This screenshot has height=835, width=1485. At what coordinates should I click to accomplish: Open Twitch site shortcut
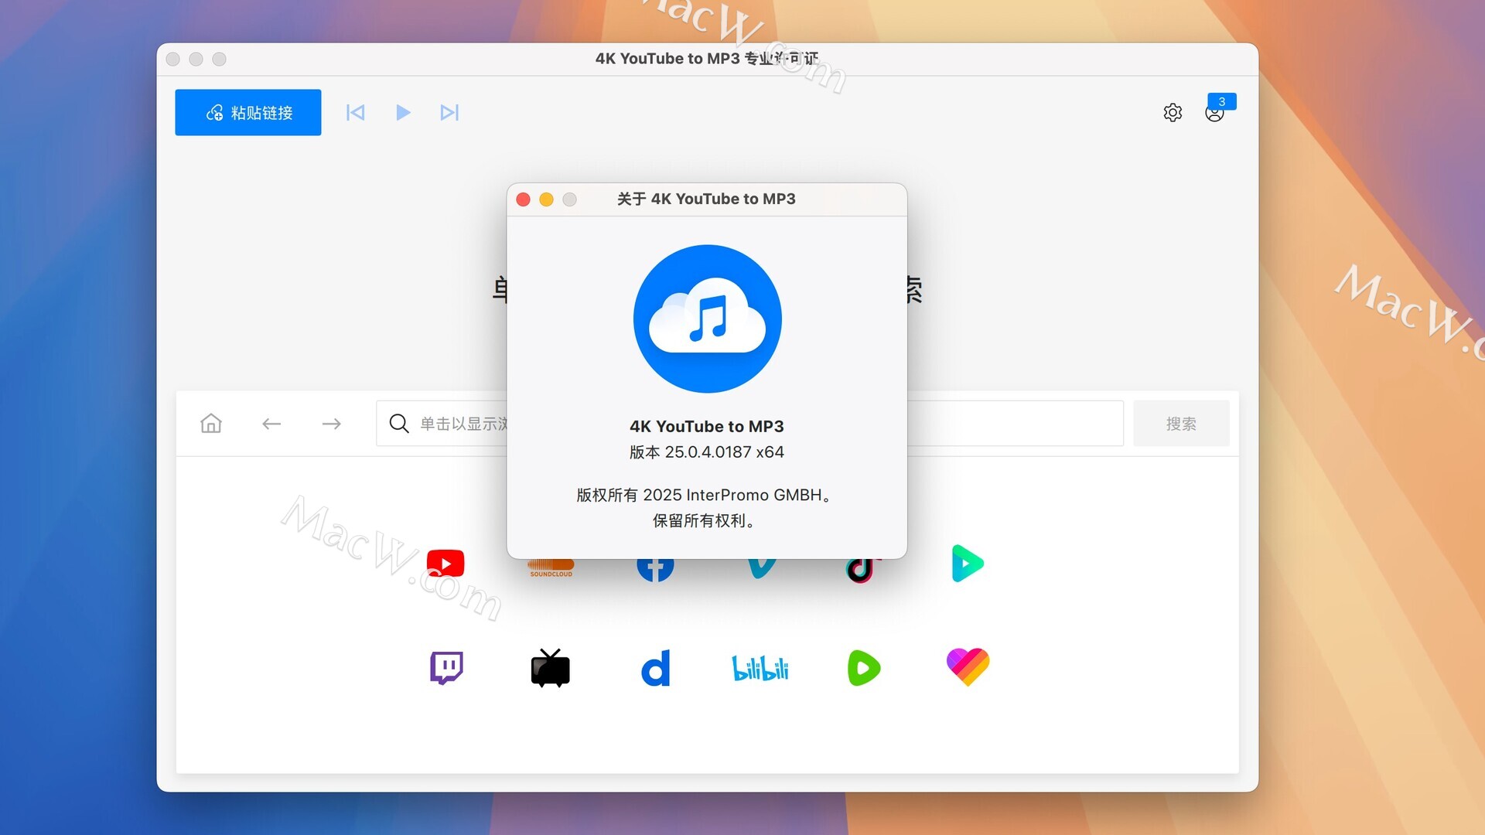tap(446, 668)
